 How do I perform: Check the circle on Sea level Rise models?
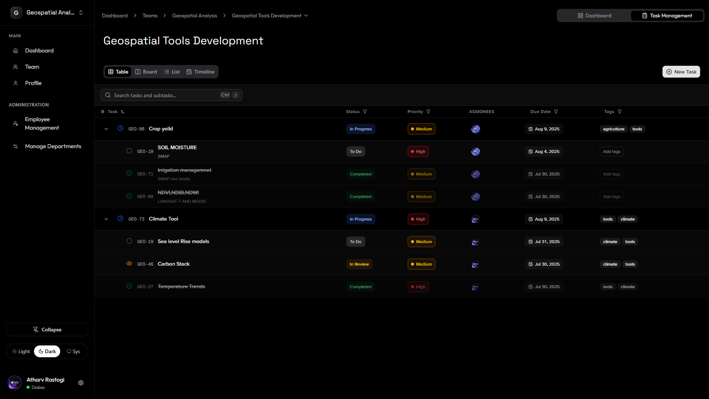pyautogui.click(x=129, y=241)
